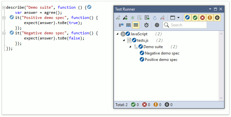Image resolution: width=231 pixels, height=117 pixels.
Task: Toggle the stopwatch timing icon
Action: pos(146,25)
